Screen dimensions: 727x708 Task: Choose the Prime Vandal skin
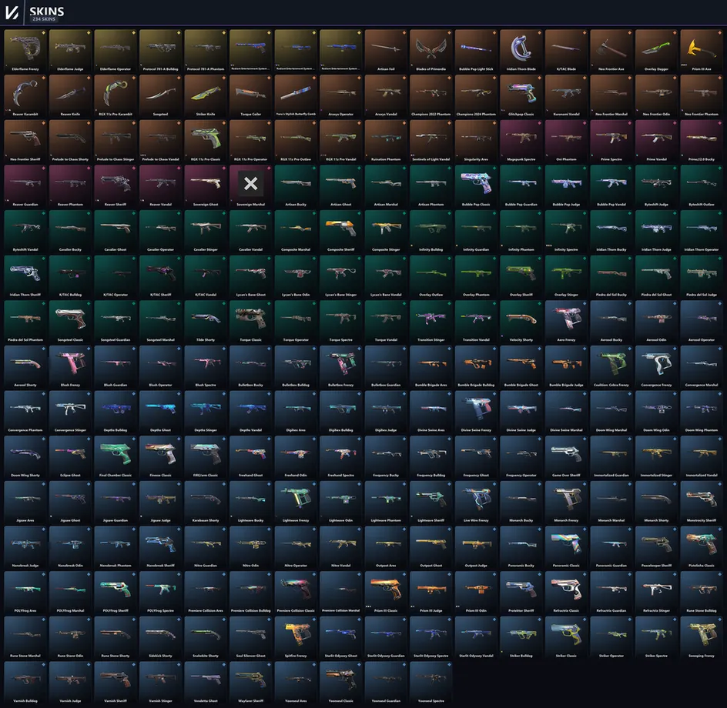coord(656,142)
